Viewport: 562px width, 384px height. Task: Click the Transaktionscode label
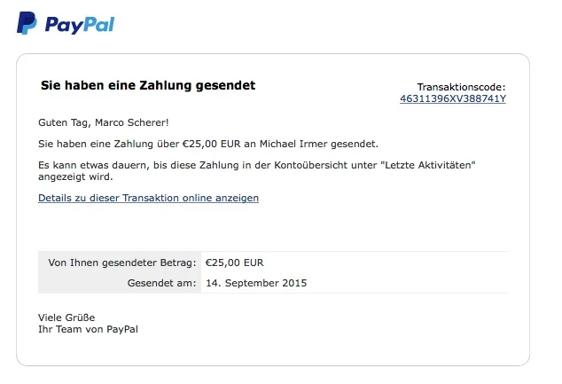pyautogui.click(x=461, y=87)
